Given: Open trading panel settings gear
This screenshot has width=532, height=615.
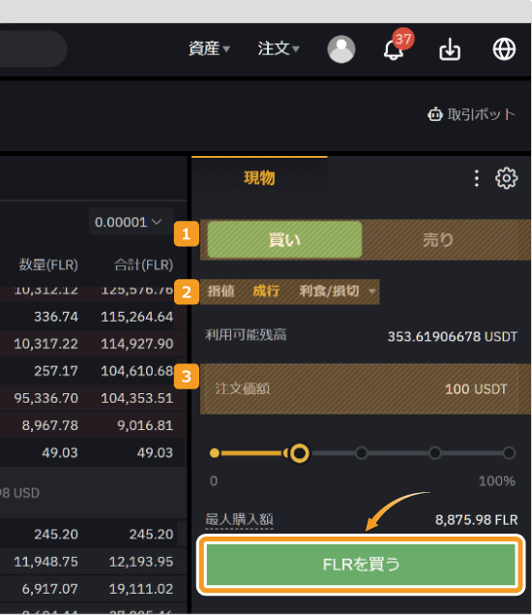Looking at the screenshot, I should 506,178.
